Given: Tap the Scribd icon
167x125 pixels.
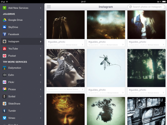Looking at the screenshot, I should point(4,96).
